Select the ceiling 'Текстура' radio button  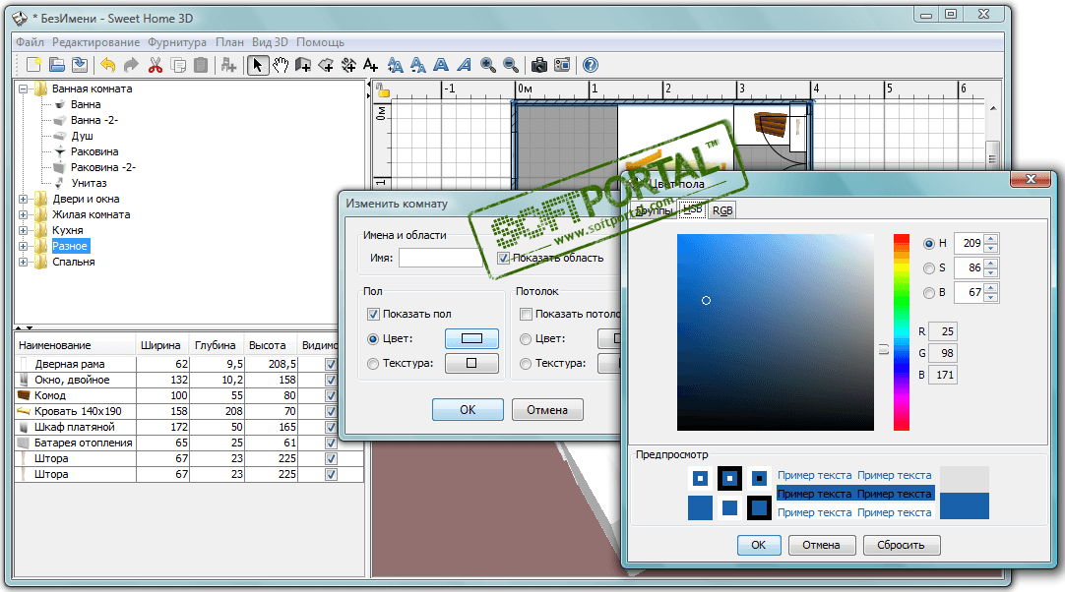525,364
